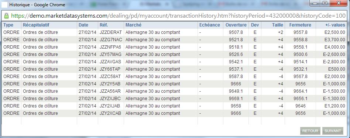The height and width of the screenshot is (138, 350).
Task: Select the row with reference JZZDERAT
Action: [x=174, y=32]
